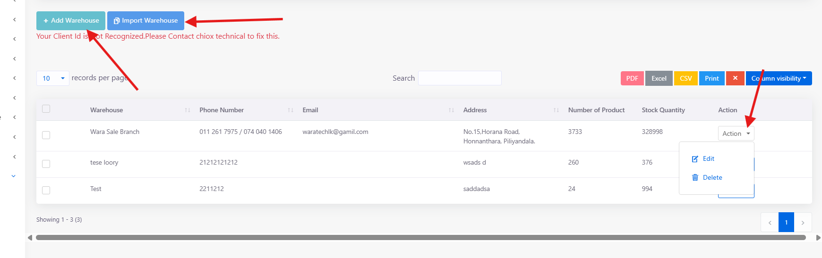This screenshot has width=822, height=258.
Task: Toggle the select-all header checkbox
Action: coord(46,109)
